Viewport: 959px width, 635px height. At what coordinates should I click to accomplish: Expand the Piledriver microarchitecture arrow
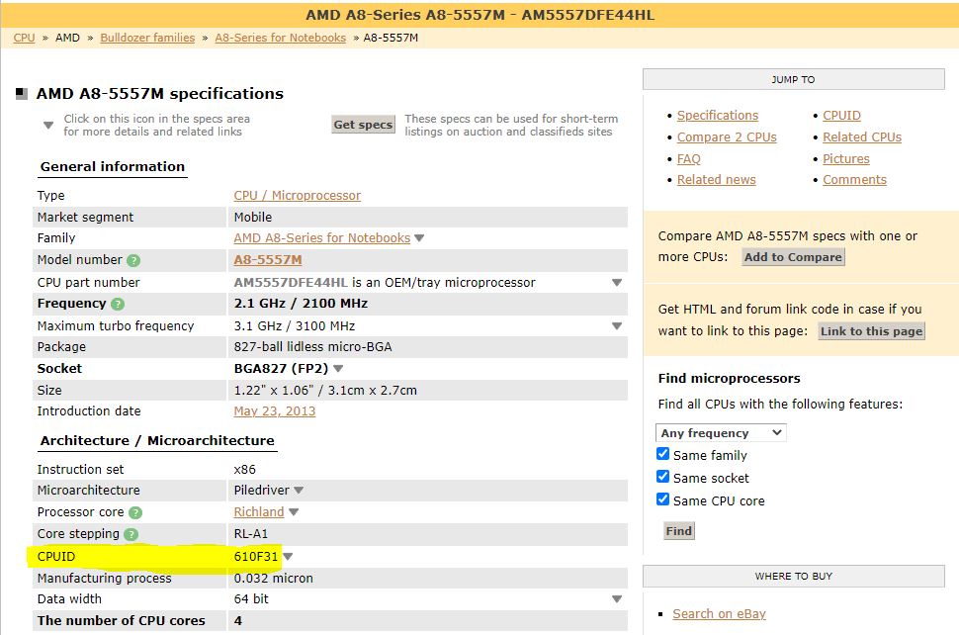point(299,490)
